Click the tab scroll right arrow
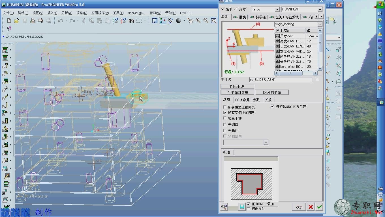Viewport: 385px width, 217px height. (x=321, y=17)
